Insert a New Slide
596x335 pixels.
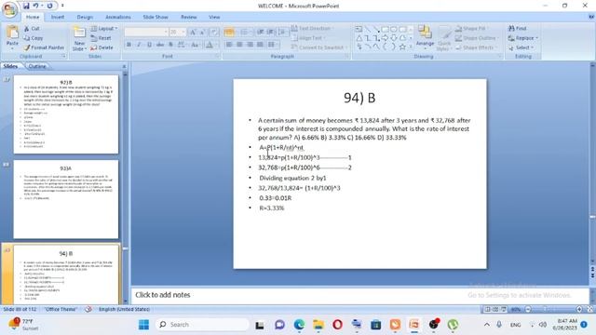pyautogui.click(x=79, y=39)
